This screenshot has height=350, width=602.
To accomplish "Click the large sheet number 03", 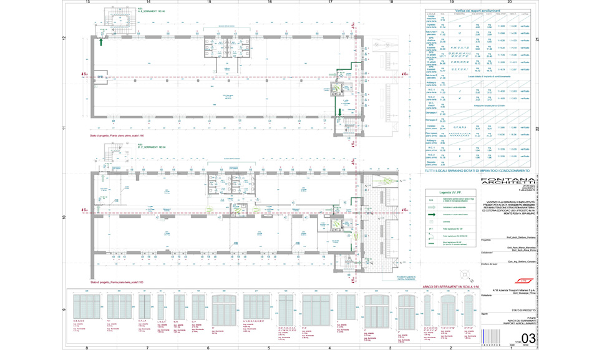I will [528, 338].
